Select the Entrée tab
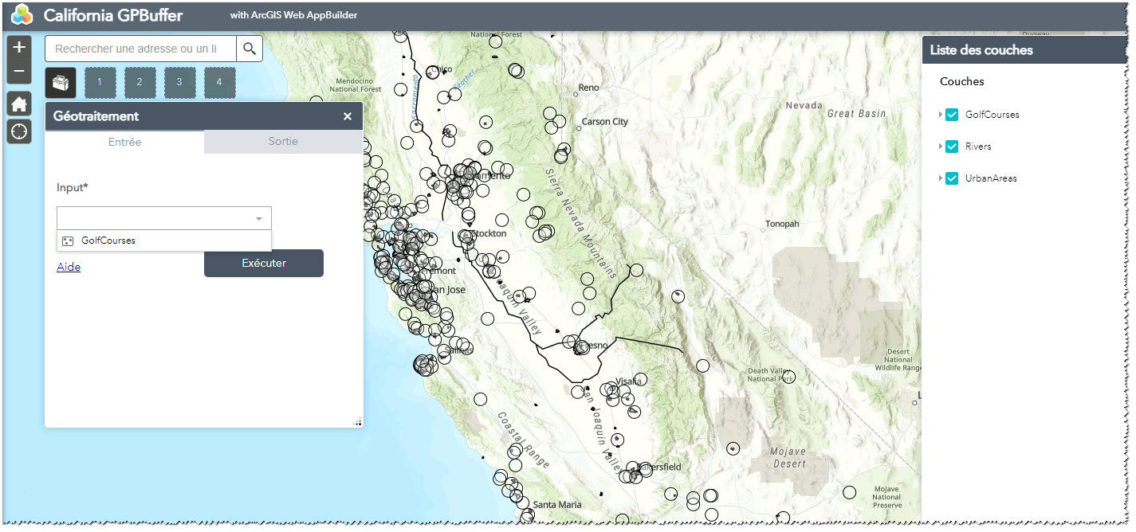This screenshot has height=532, width=1136. point(124,142)
